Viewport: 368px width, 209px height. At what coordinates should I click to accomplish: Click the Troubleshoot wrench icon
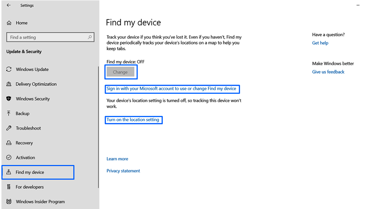9,128
